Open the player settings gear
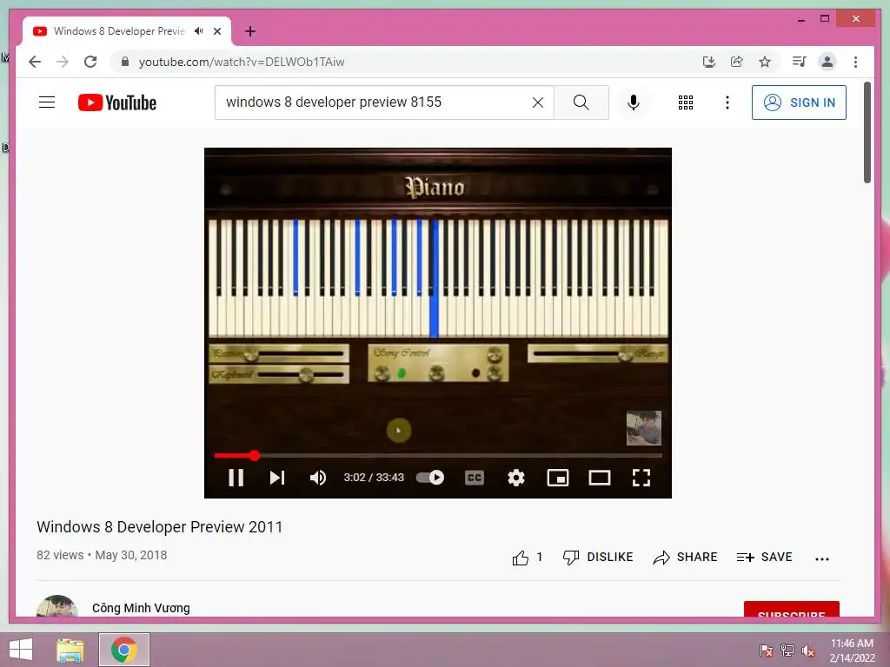890x667 pixels. (516, 478)
